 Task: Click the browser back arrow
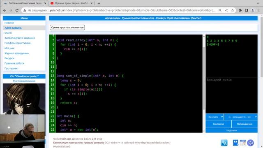click(x=5, y=10)
